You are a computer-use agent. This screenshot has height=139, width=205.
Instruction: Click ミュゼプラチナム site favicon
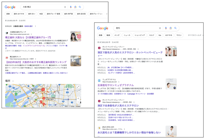(x=99, y=81)
